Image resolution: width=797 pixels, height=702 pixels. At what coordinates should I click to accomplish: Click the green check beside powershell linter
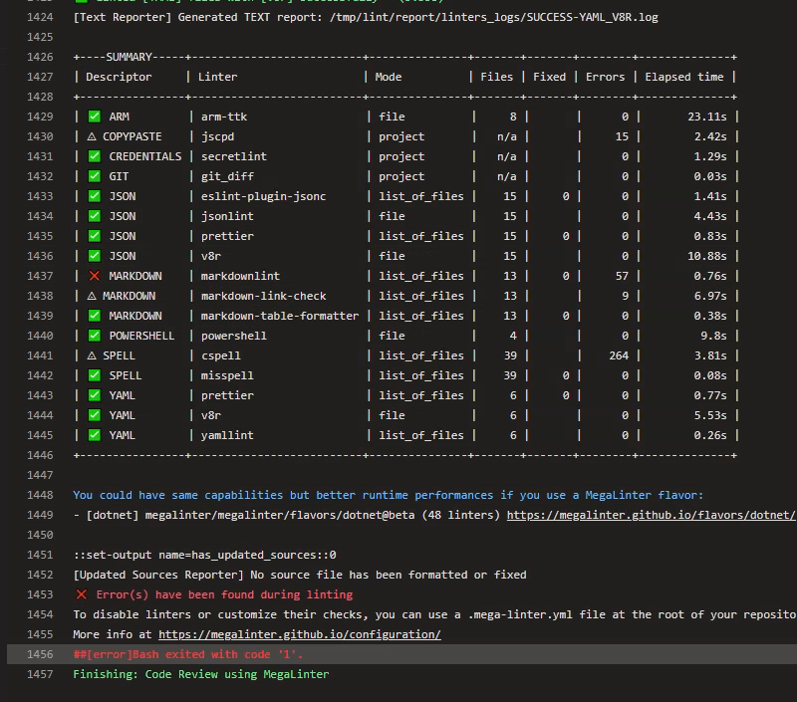(x=94, y=336)
